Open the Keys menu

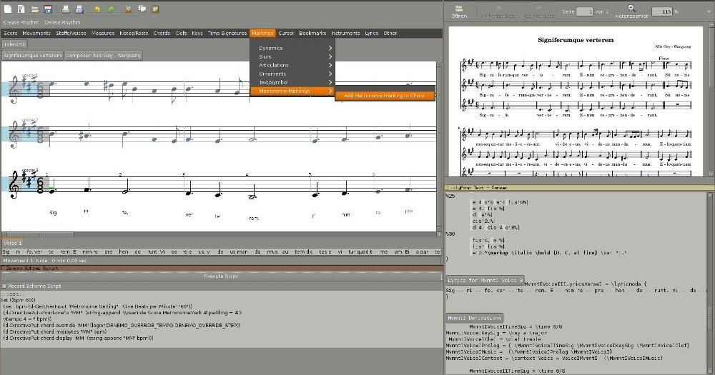pos(197,34)
